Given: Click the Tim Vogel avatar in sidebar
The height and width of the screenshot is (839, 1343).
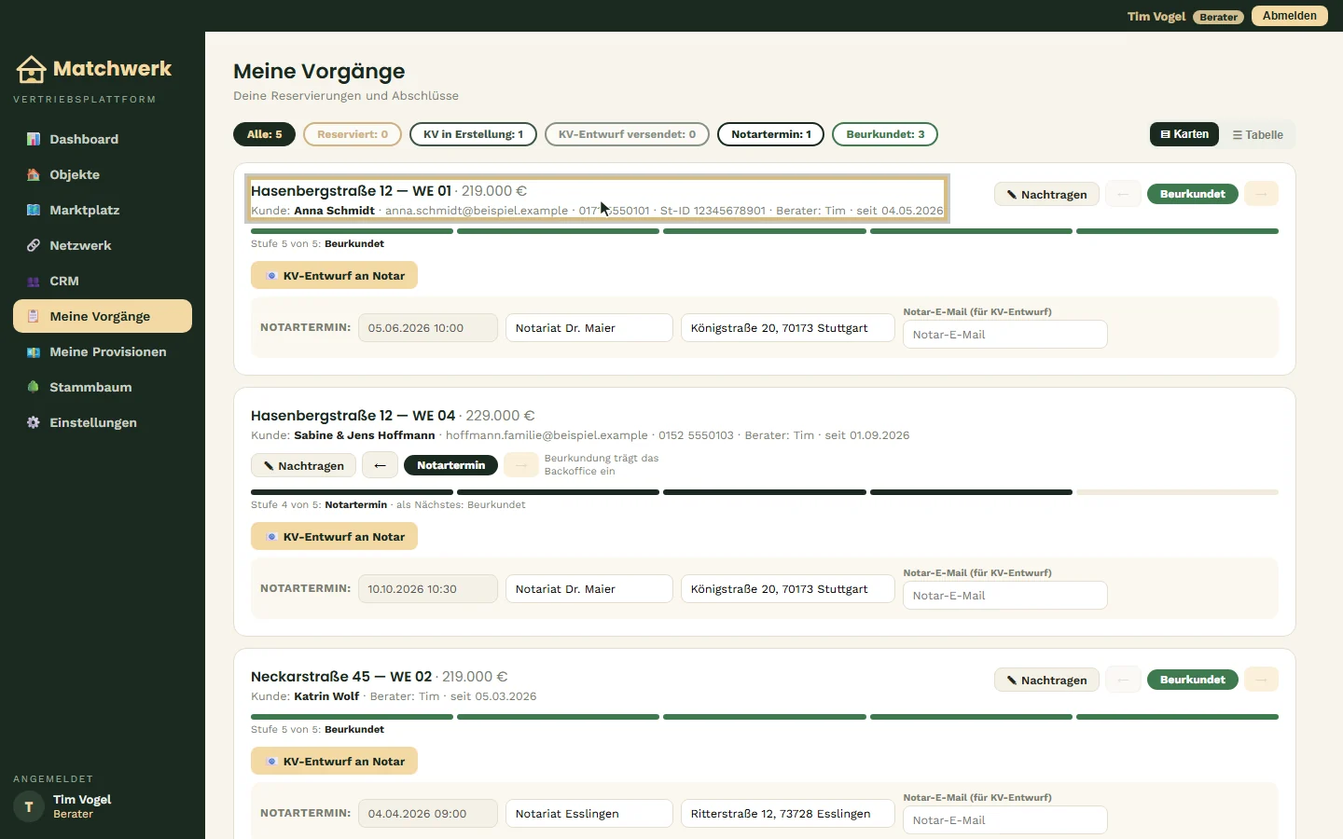Looking at the screenshot, I should [x=29, y=806].
